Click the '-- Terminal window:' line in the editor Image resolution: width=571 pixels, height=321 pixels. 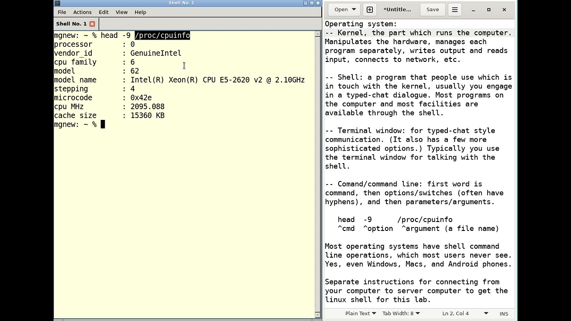pos(410,131)
